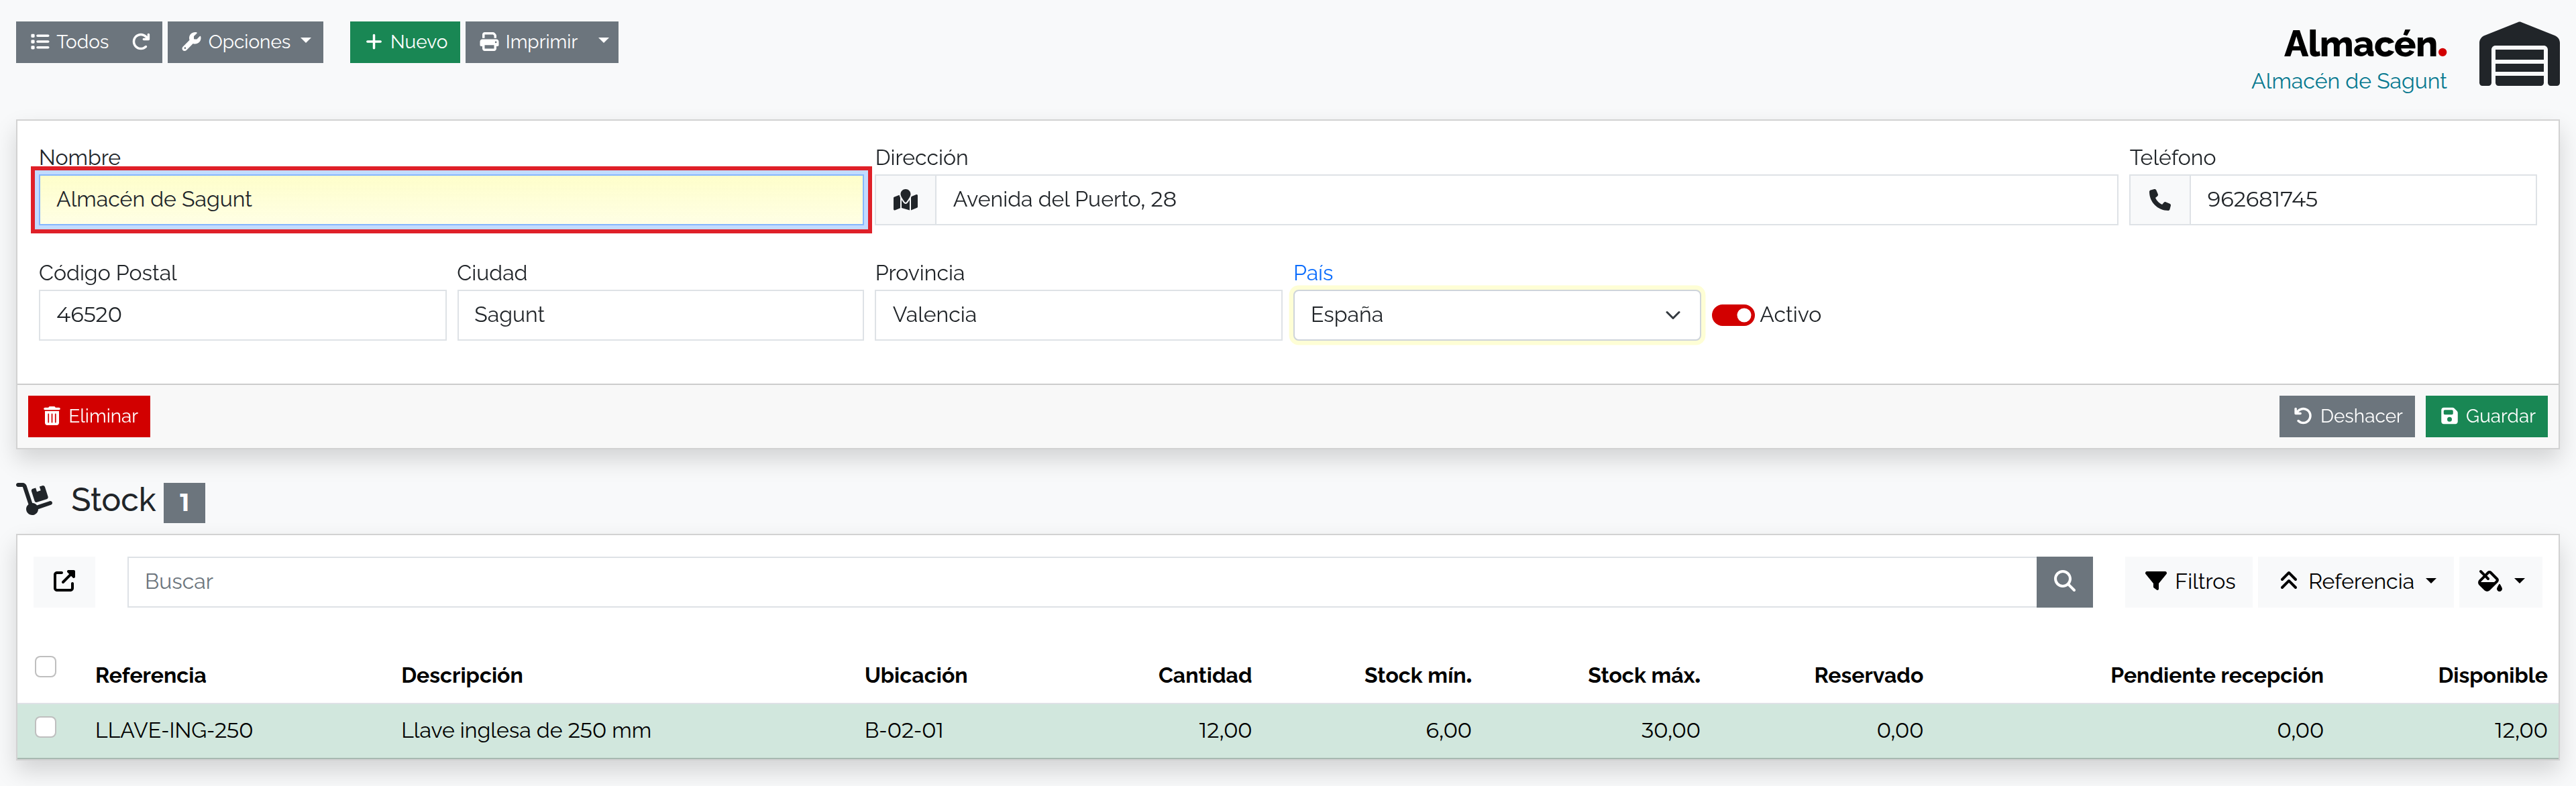This screenshot has width=2576, height=786.
Task: Open the paint bucket color legend dropdown
Action: [2501, 582]
